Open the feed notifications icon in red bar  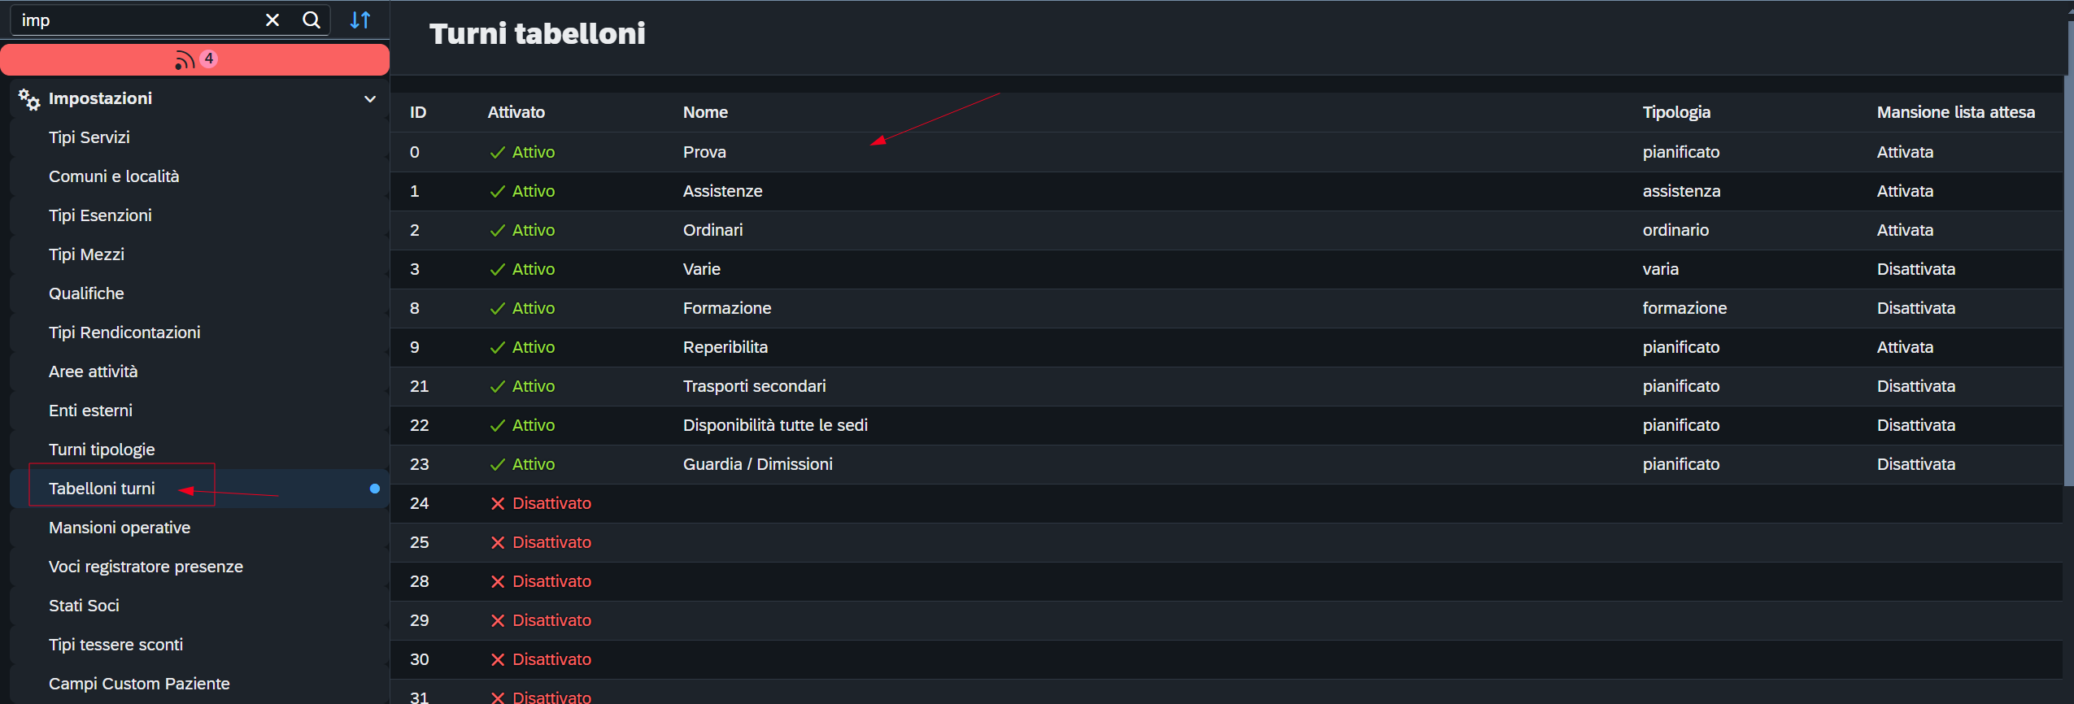pos(185,59)
